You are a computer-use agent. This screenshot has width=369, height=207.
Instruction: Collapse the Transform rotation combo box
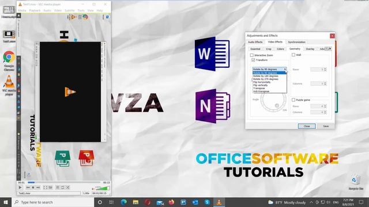click(270, 69)
